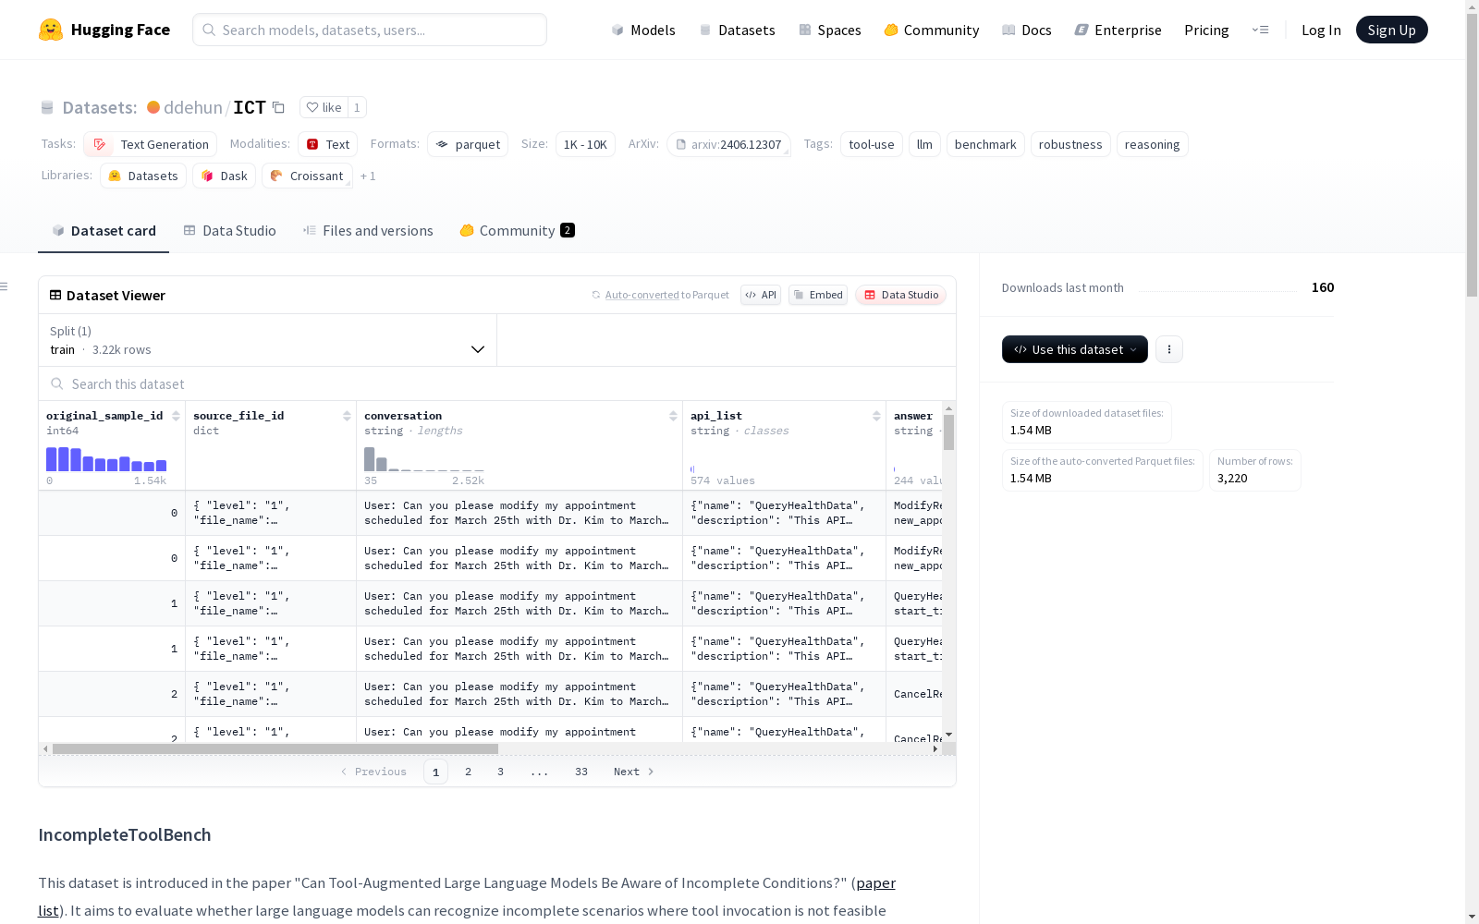
Task: Go to the Pricing page
Action: pos(1206,30)
